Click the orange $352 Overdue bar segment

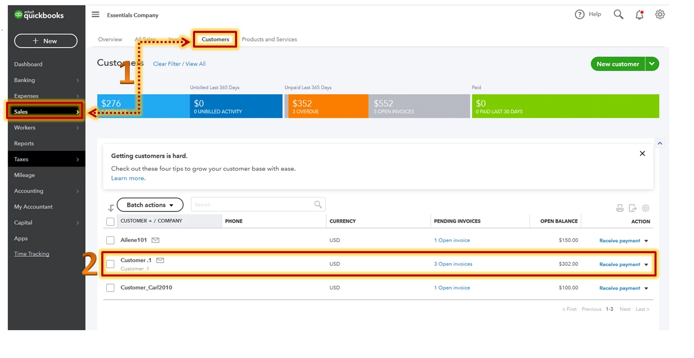click(327, 106)
